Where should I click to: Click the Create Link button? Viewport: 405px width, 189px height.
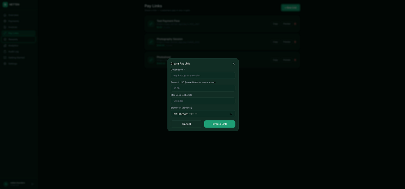[x=220, y=124]
